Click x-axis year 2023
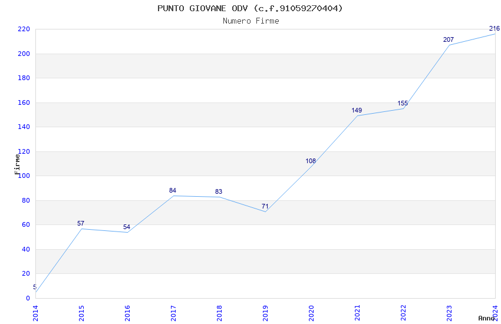The height and width of the screenshot is (324, 501). [x=449, y=313]
